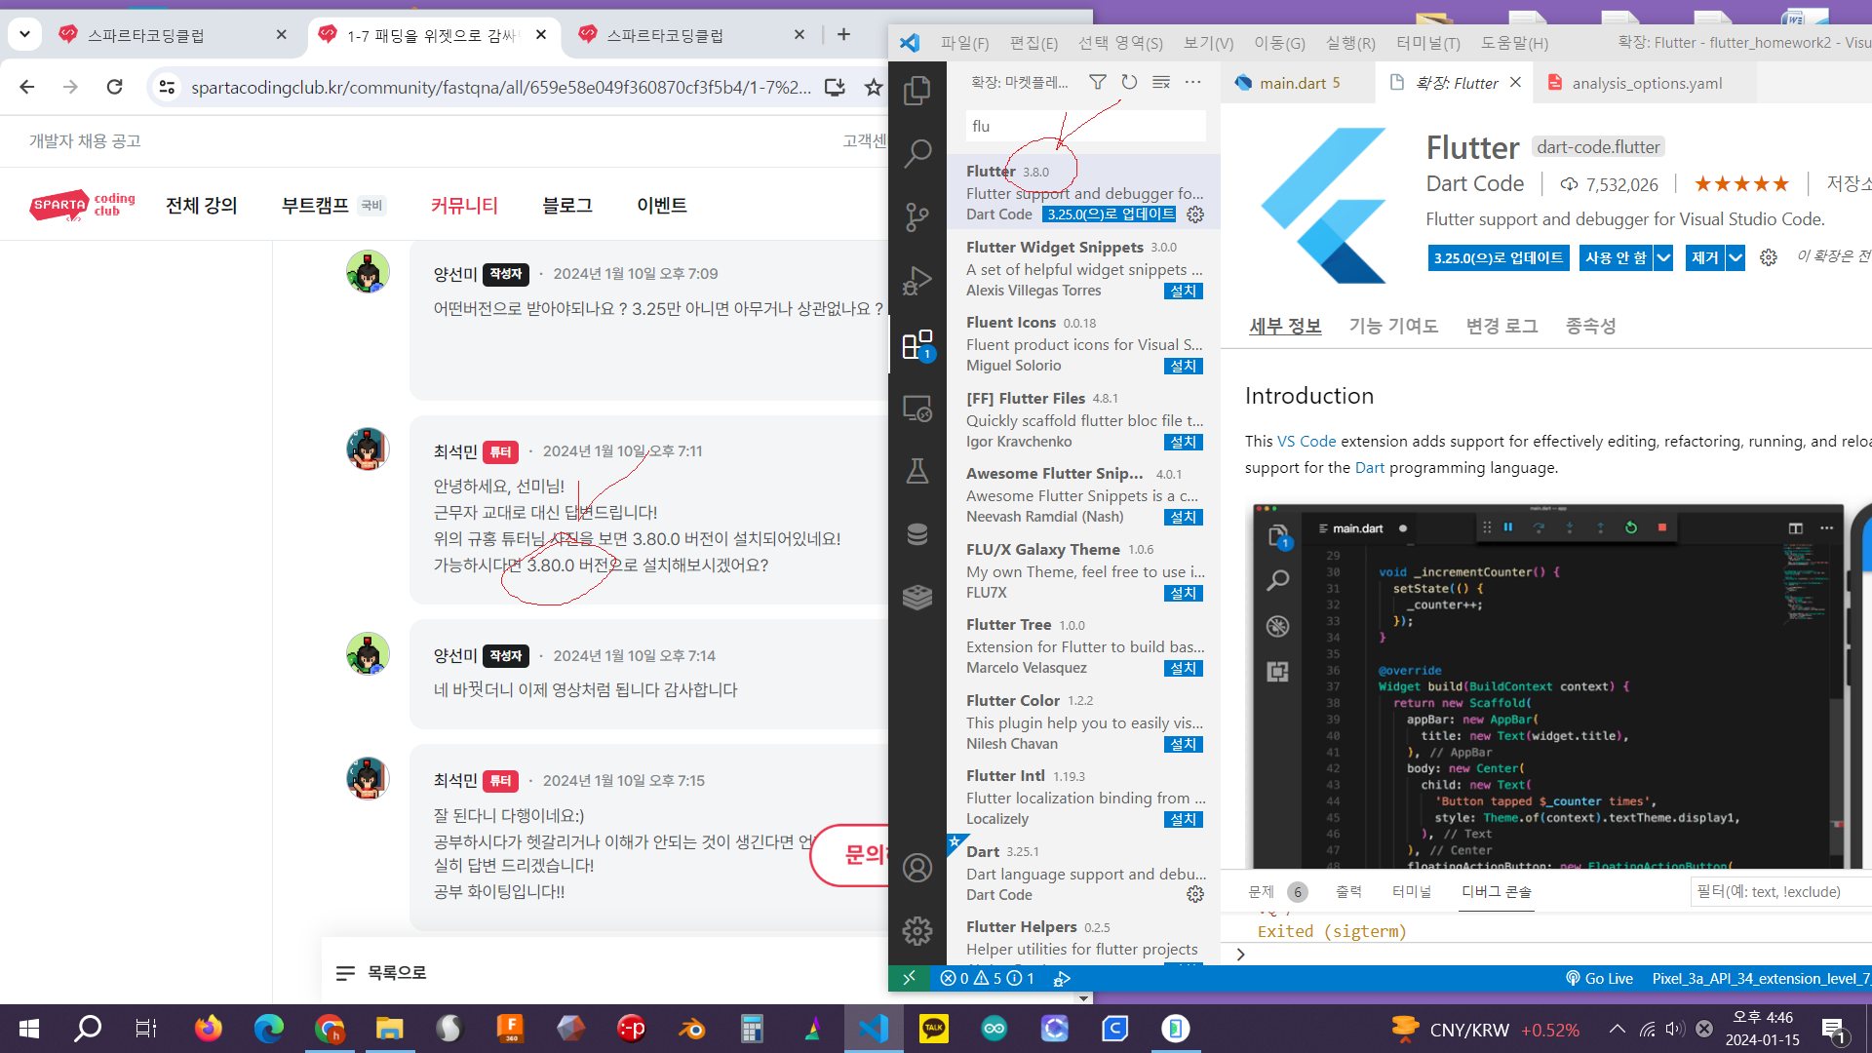Screen dimensions: 1872x1053
Task: Close the Flutter extension tab
Action: tap(1515, 83)
